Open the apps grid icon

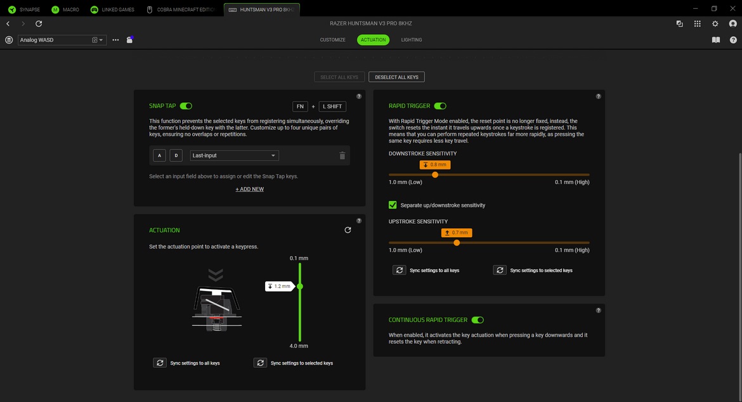pos(698,23)
